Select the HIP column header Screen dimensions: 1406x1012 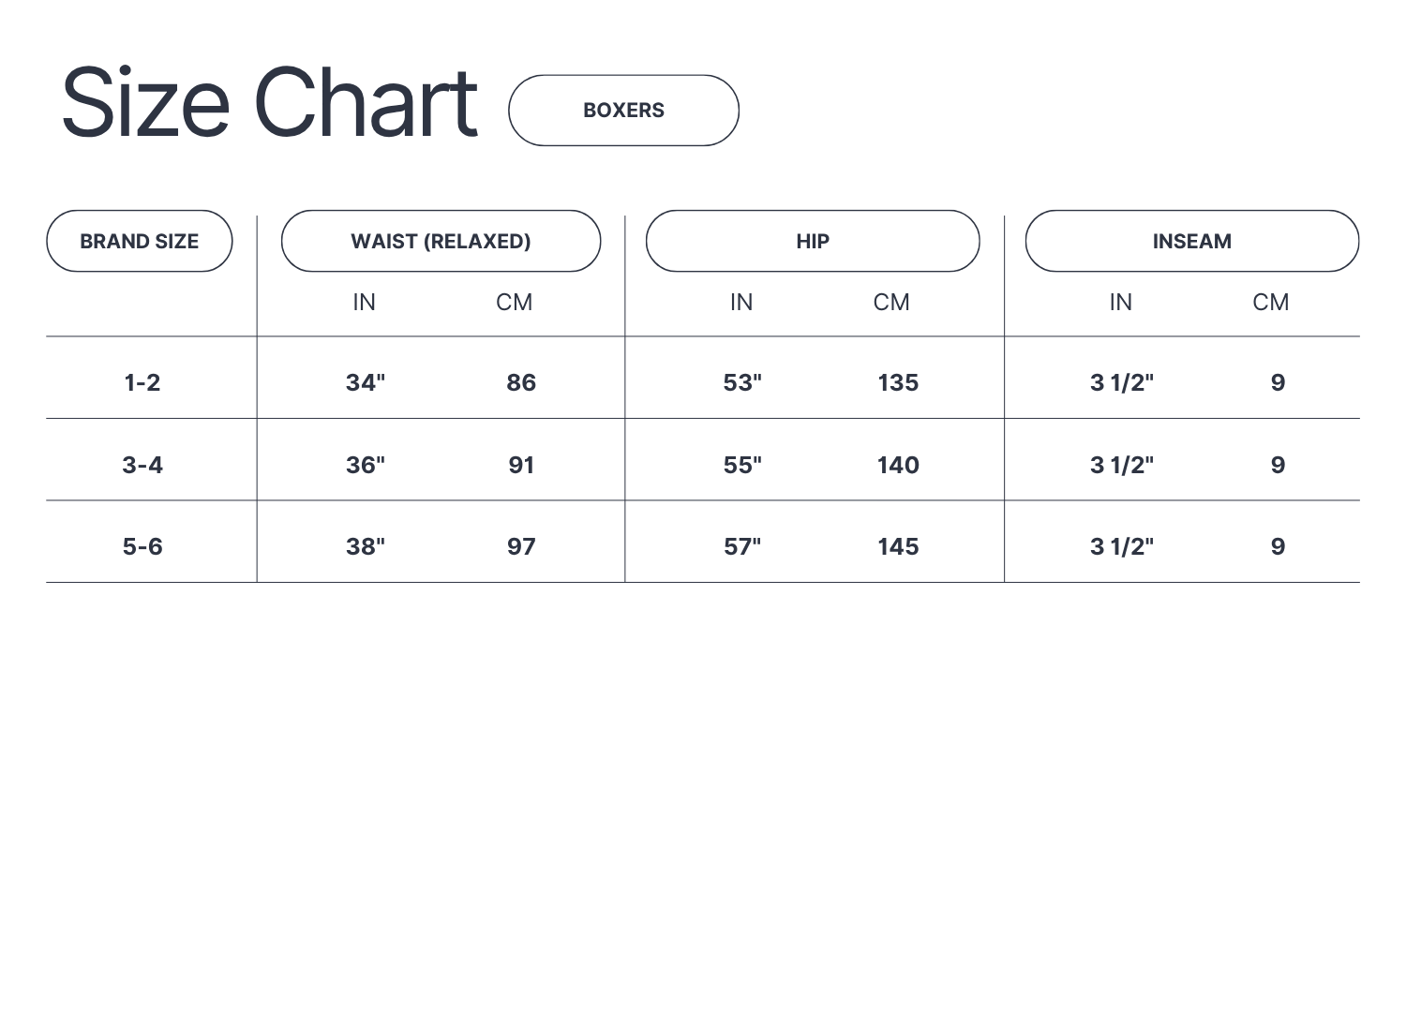(813, 242)
